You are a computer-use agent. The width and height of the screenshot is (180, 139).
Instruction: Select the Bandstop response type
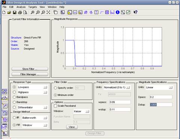tap(14, 102)
